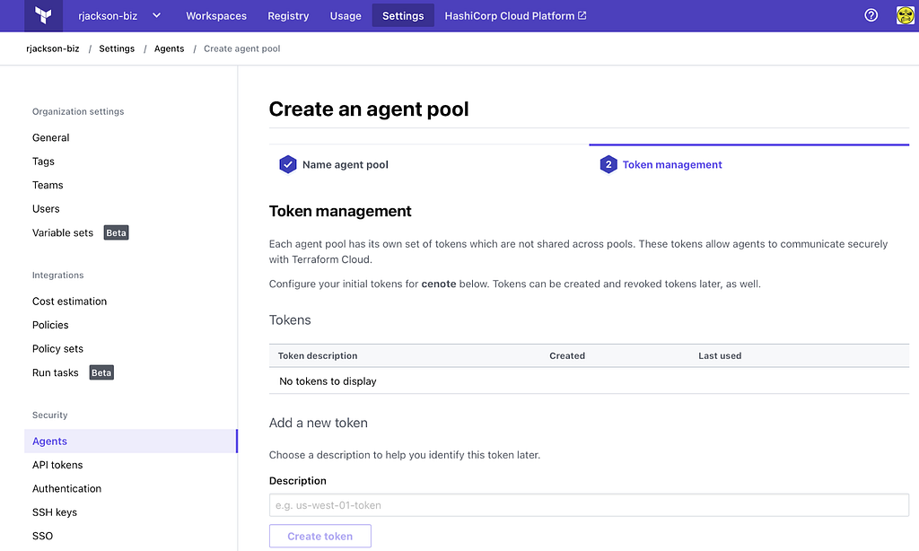This screenshot has height=551, width=919.
Task: Open Policies in the sidebar
Action: tap(50, 325)
